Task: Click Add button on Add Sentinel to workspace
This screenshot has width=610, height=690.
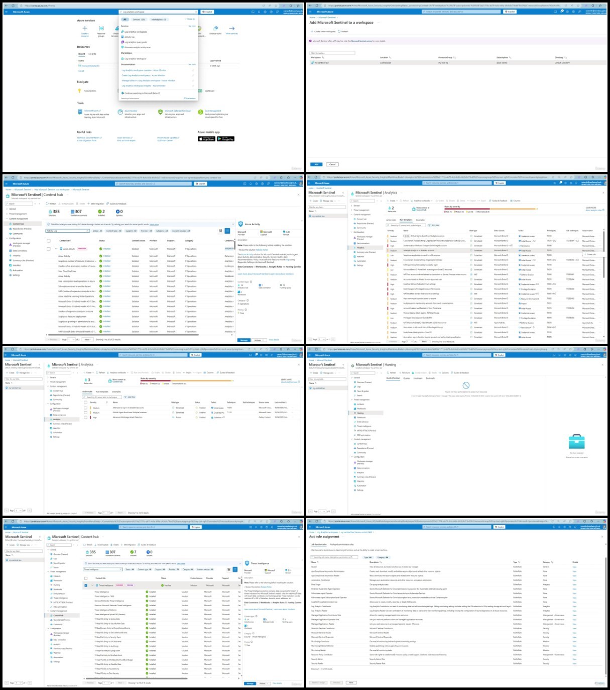Action: (x=316, y=164)
